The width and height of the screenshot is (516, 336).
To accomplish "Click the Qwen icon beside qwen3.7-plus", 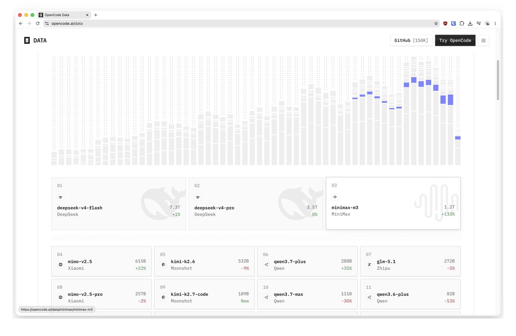I will [267, 265].
